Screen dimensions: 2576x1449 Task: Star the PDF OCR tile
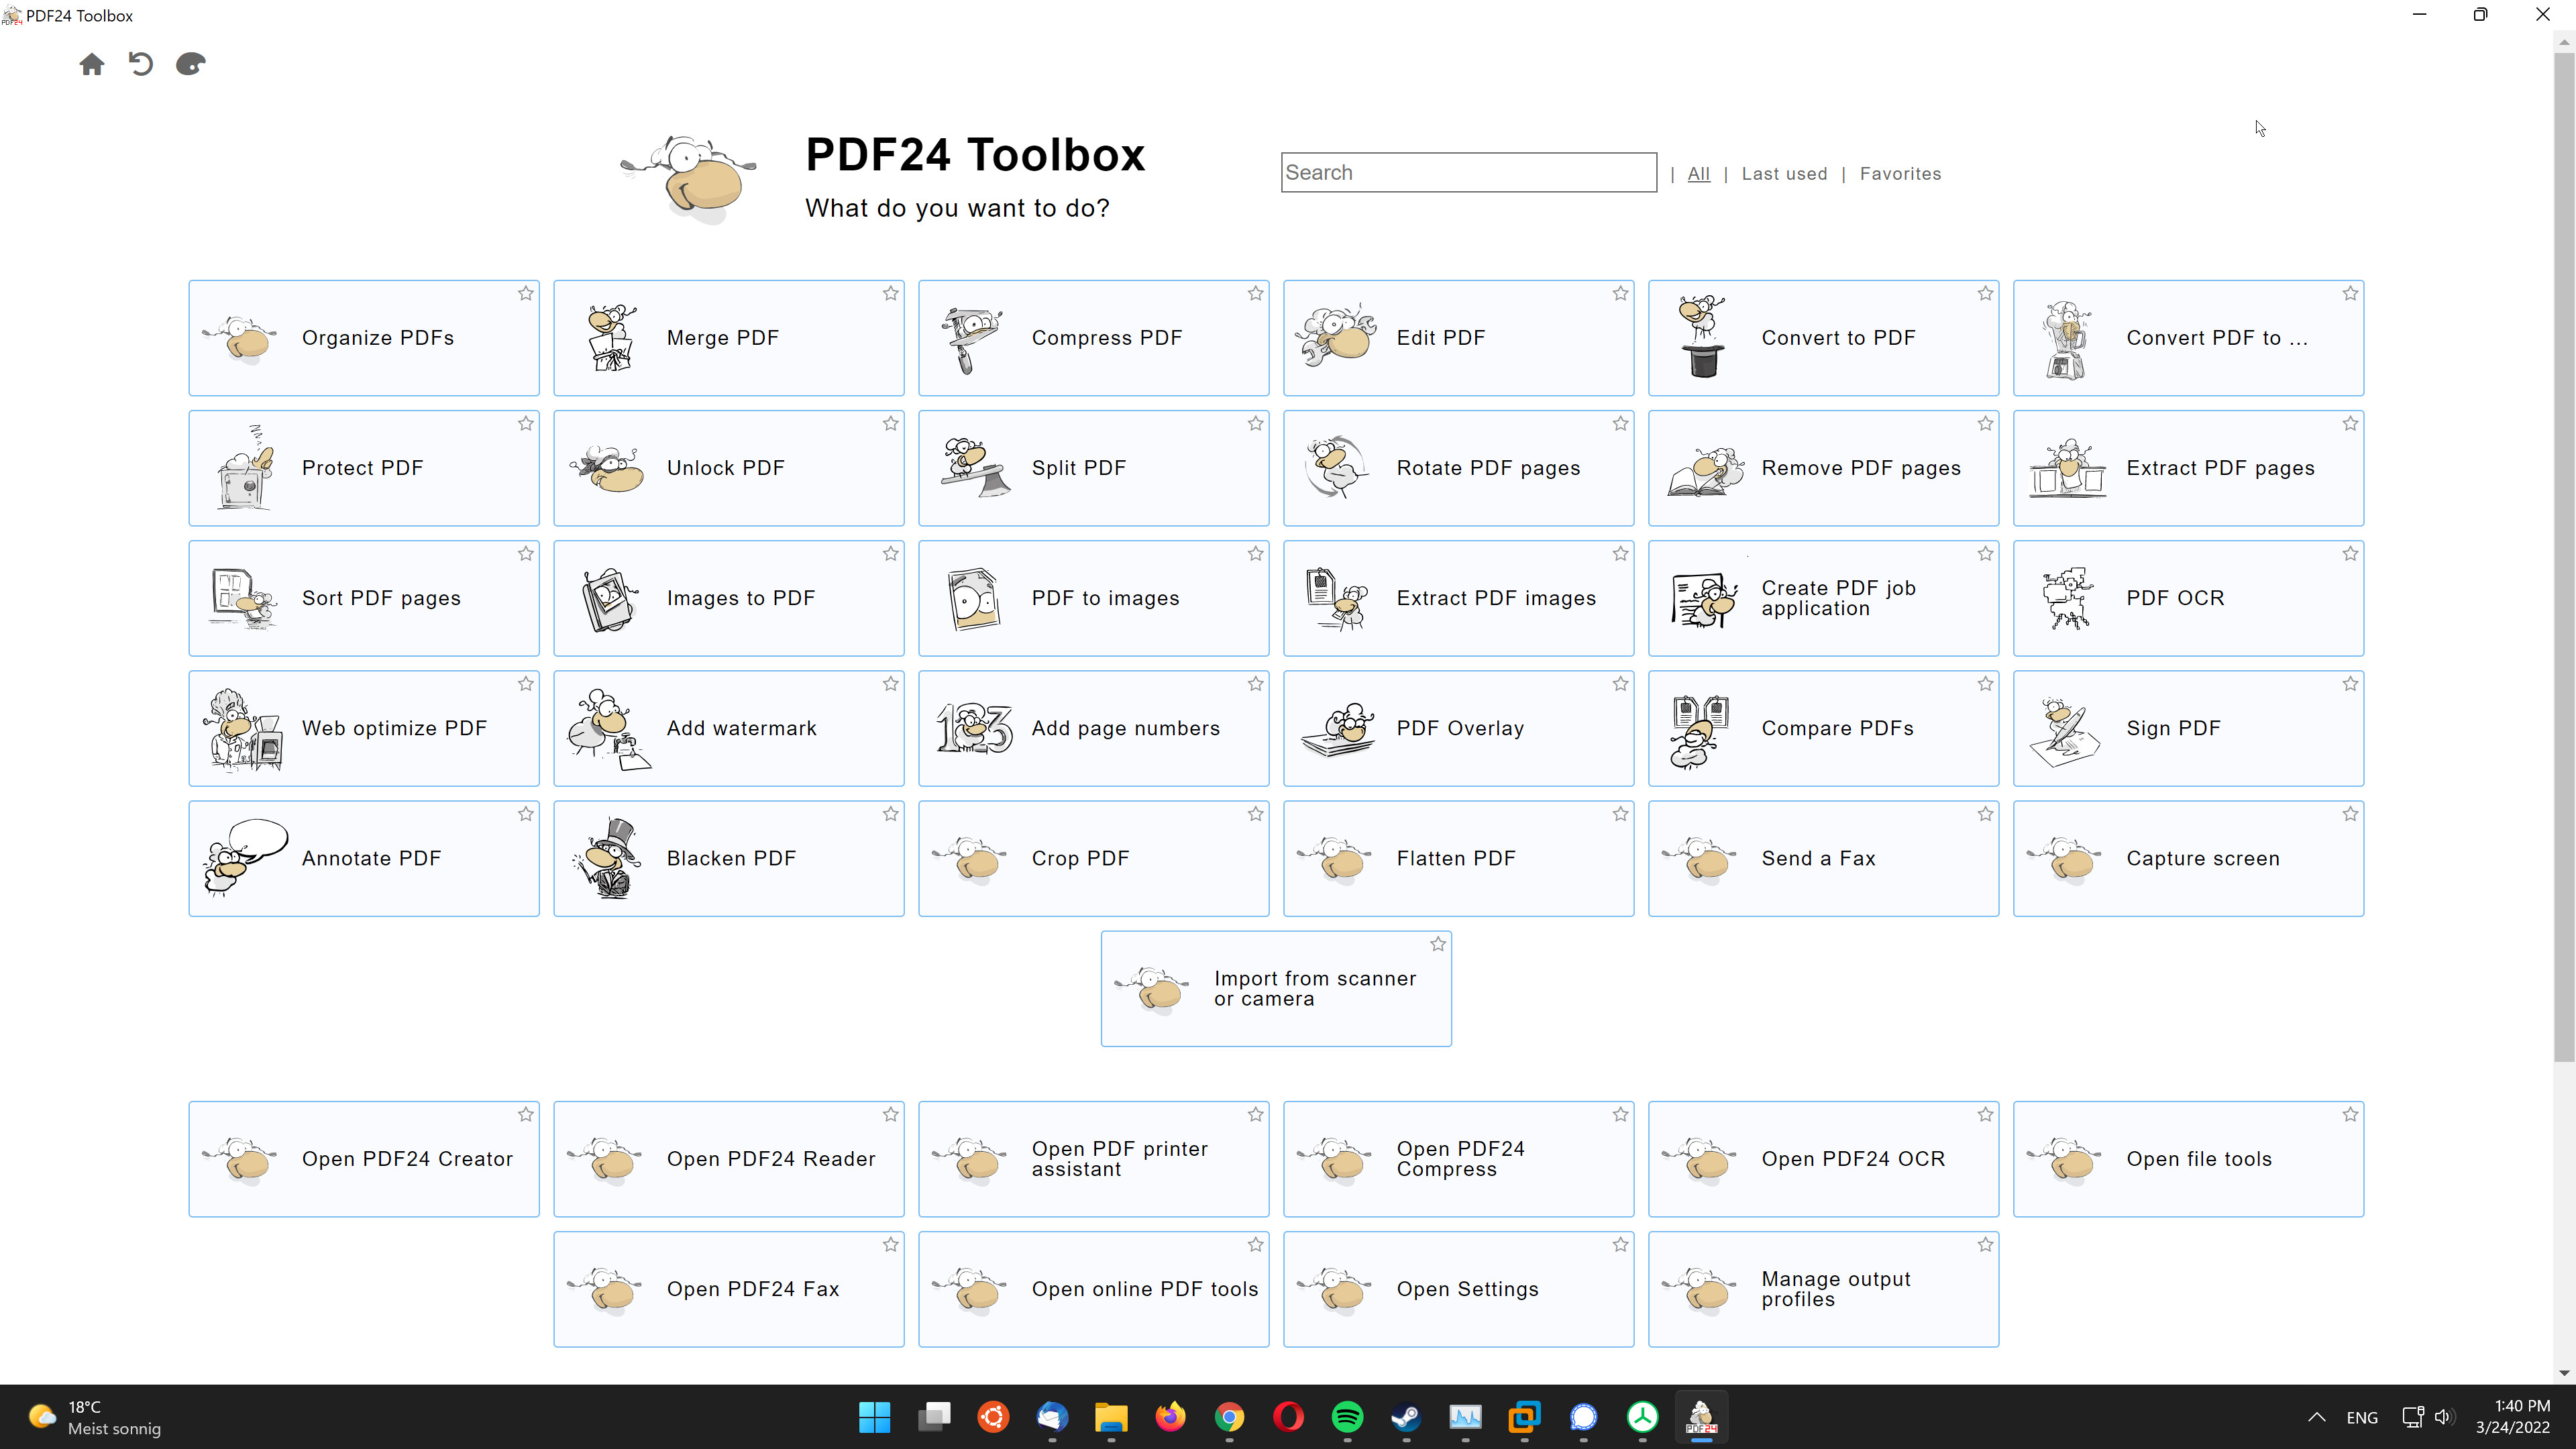pos(2350,553)
